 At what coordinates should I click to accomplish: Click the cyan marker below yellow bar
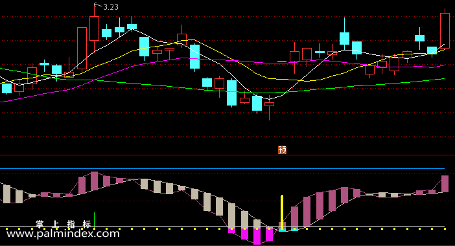pyautogui.click(x=282, y=230)
